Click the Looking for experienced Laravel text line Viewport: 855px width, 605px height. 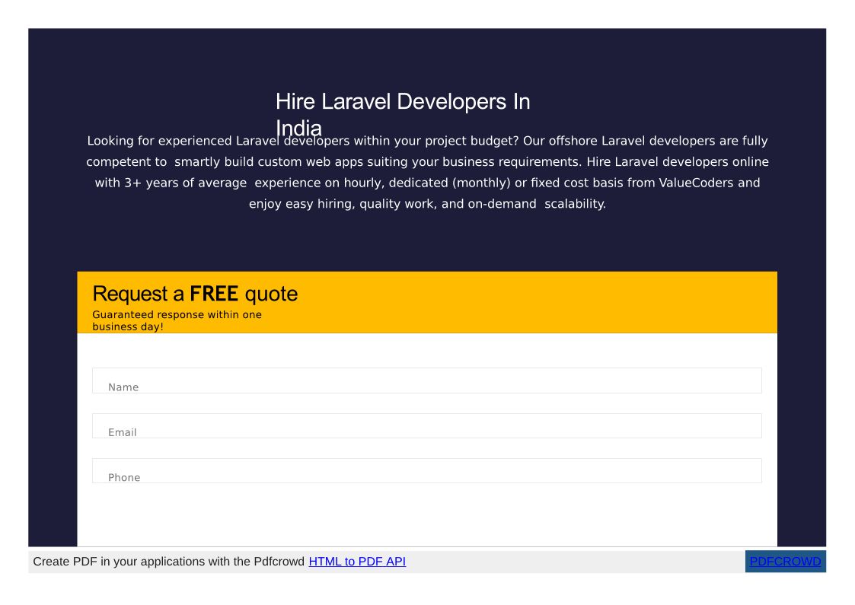point(183,141)
